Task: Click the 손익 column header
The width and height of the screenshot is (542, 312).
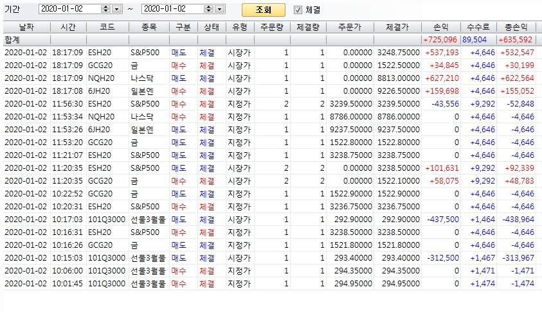Action: 441,27
